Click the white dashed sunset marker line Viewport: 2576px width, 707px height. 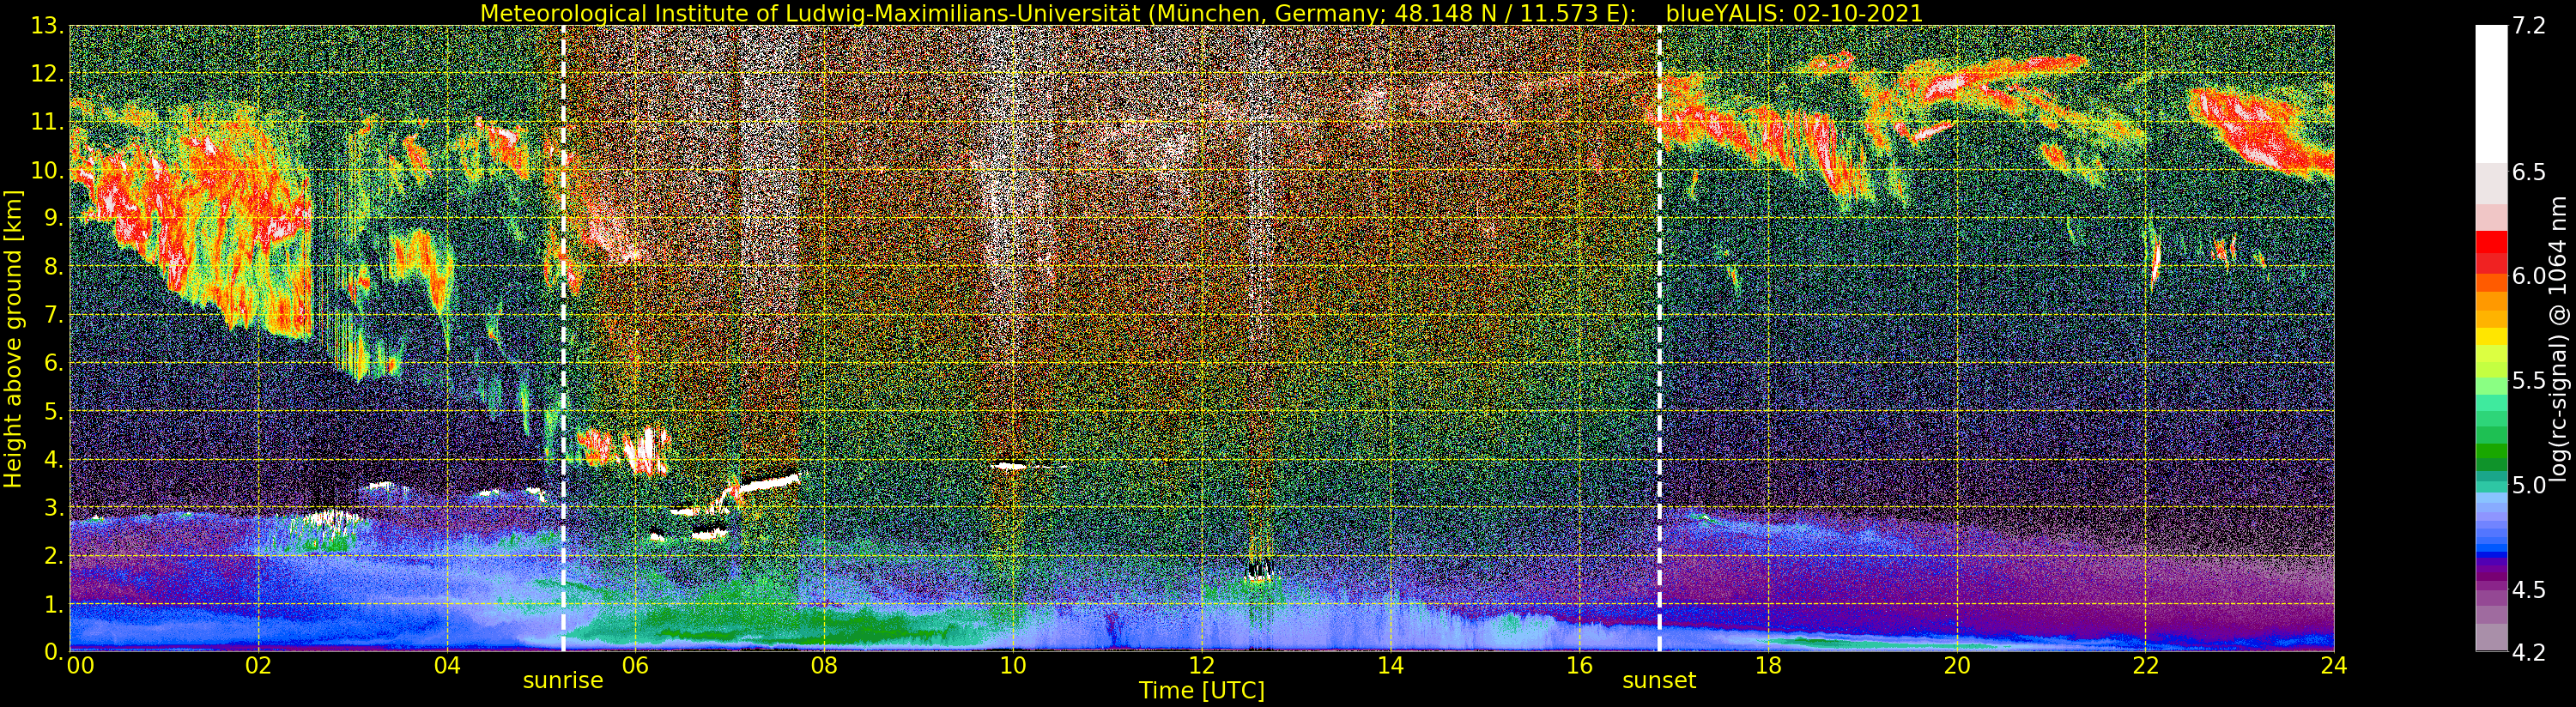click(x=1659, y=338)
